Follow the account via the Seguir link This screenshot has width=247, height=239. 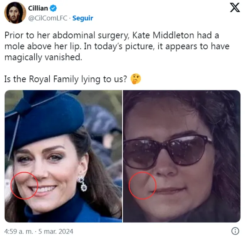coord(82,18)
